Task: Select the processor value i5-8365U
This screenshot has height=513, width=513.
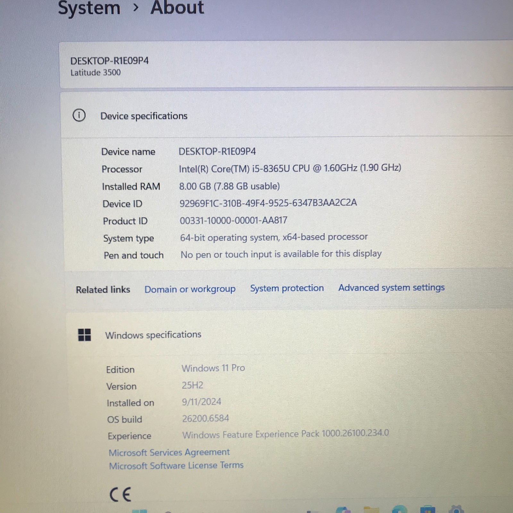Action: pyautogui.click(x=290, y=168)
